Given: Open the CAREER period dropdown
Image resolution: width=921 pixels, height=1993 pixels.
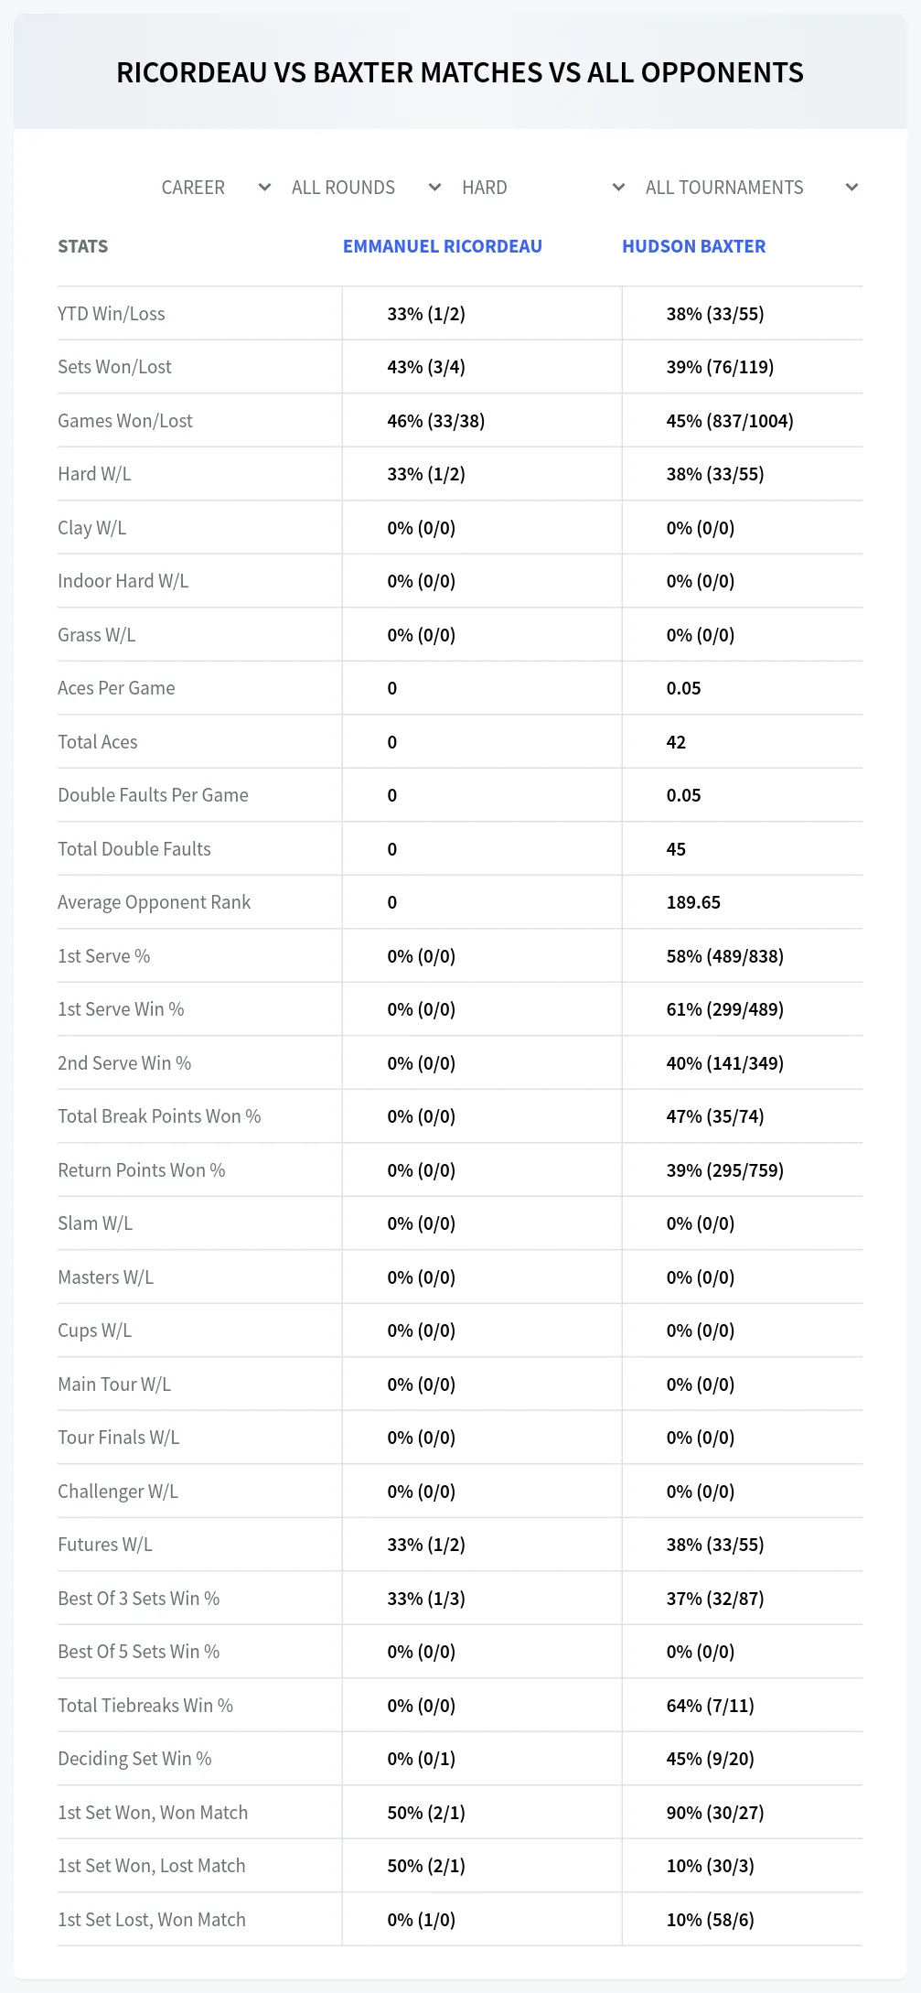Looking at the screenshot, I should pos(216,188).
